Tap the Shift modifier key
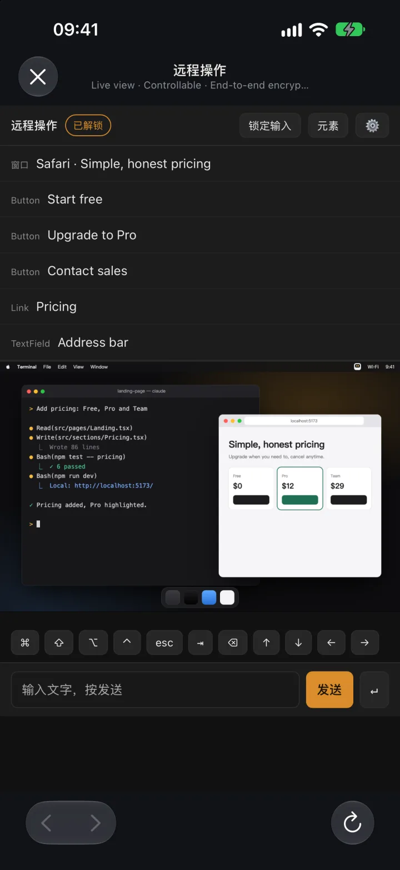Image resolution: width=400 pixels, height=870 pixels. point(59,643)
